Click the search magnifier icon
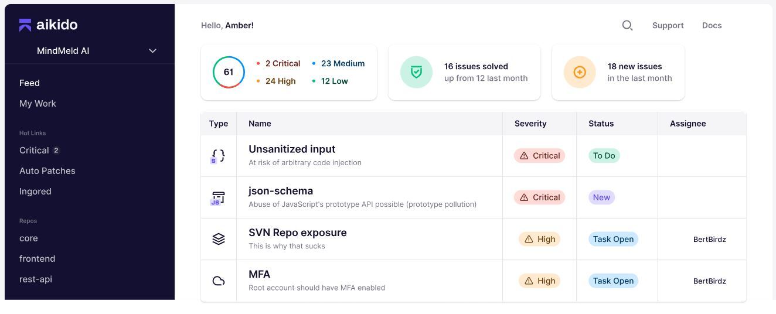The width and height of the screenshot is (776, 314). coord(627,25)
